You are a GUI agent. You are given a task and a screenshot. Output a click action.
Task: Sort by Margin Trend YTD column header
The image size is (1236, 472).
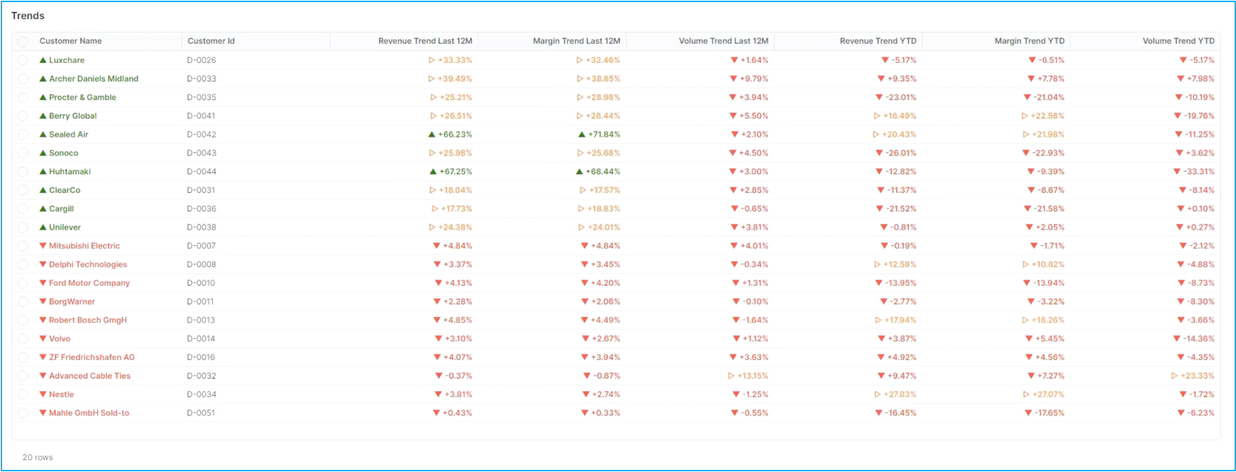1029,41
